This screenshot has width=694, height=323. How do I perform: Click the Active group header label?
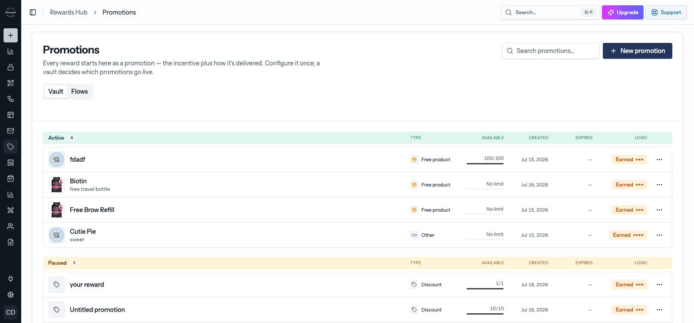pos(56,138)
